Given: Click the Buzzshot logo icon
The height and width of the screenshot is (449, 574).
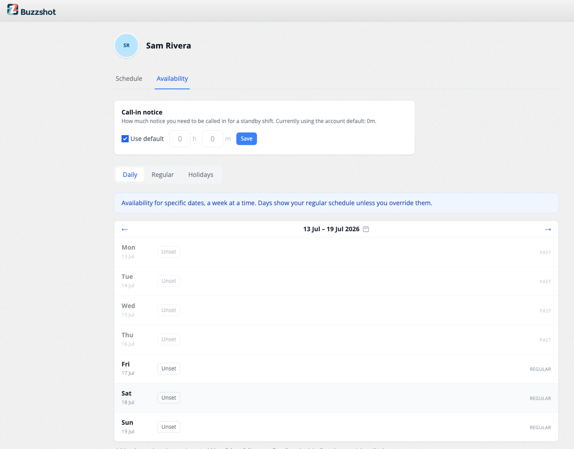Looking at the screenshot, I should 13,9.
